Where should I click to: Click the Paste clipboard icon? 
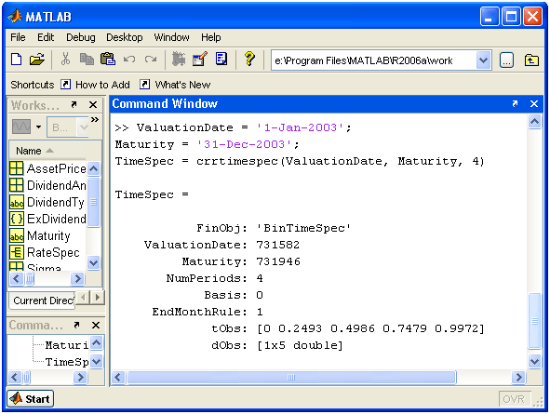[x=108, y=59]
